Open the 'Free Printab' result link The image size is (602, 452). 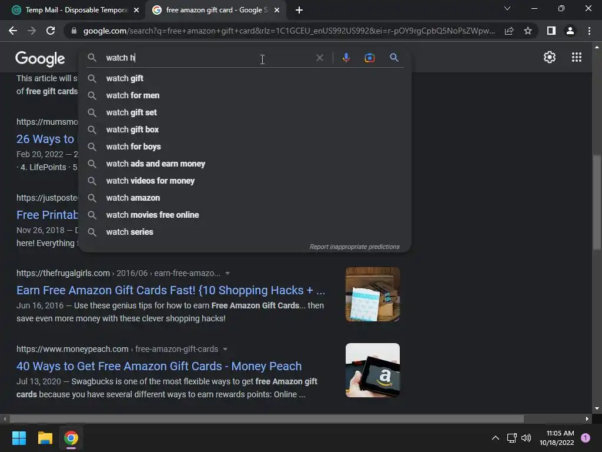47,215
